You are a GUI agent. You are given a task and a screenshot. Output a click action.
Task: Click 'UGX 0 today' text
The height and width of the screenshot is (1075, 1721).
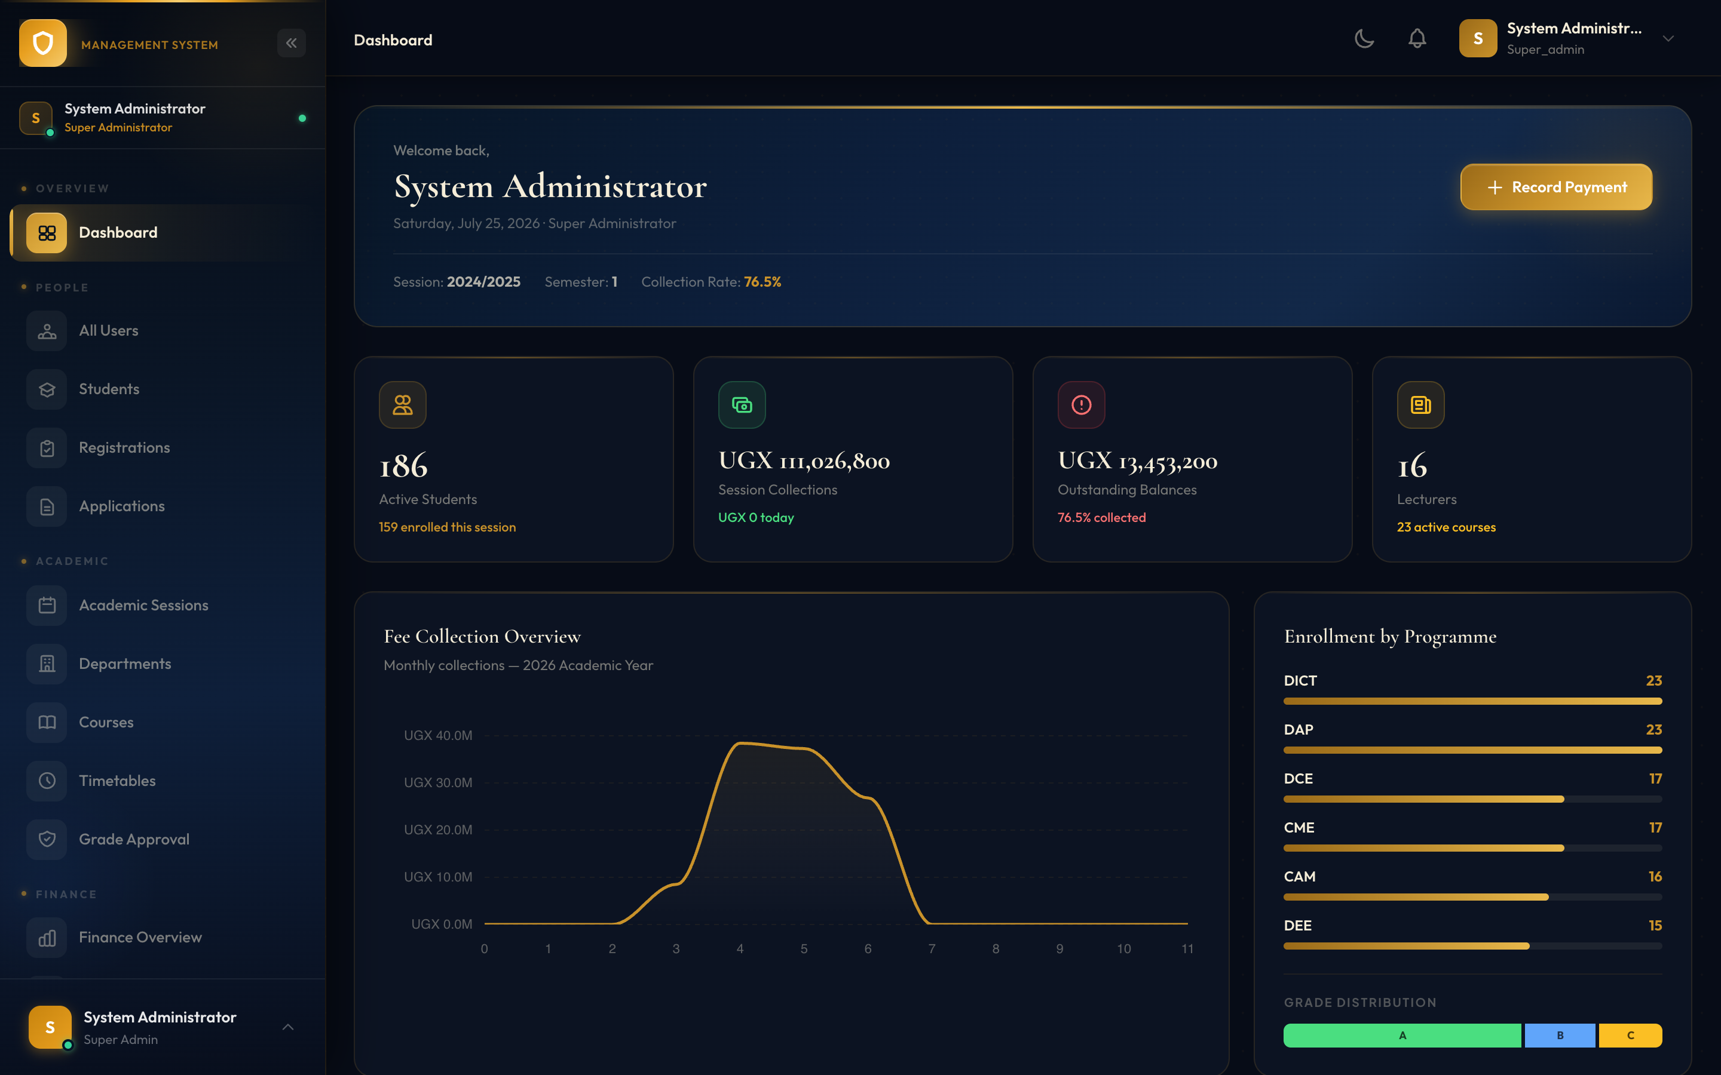pos(756,518)
